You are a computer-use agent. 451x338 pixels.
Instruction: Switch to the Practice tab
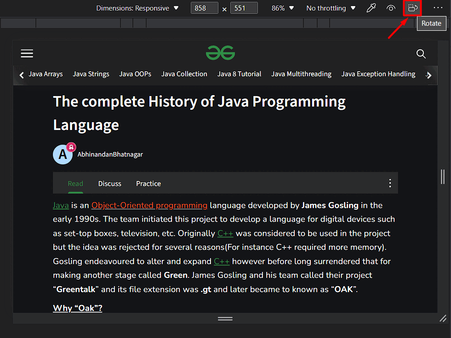pos(148,184)
